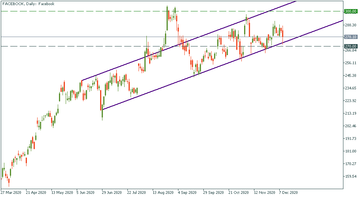Screen dimensions: 362x197
Task: Click the 288.39 price axis value
Action: pyautogui.click(x=351, y=25)
